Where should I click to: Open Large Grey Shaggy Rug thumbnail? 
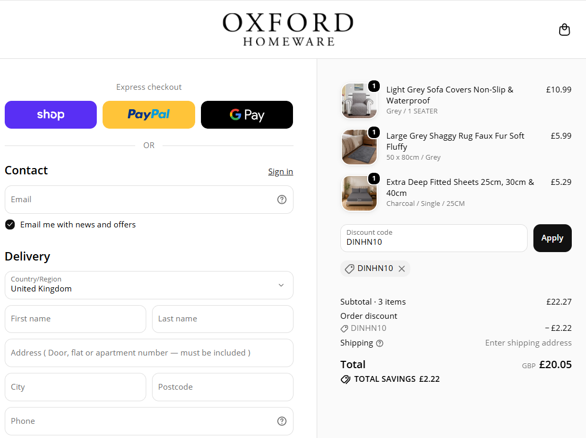point(359,147)
